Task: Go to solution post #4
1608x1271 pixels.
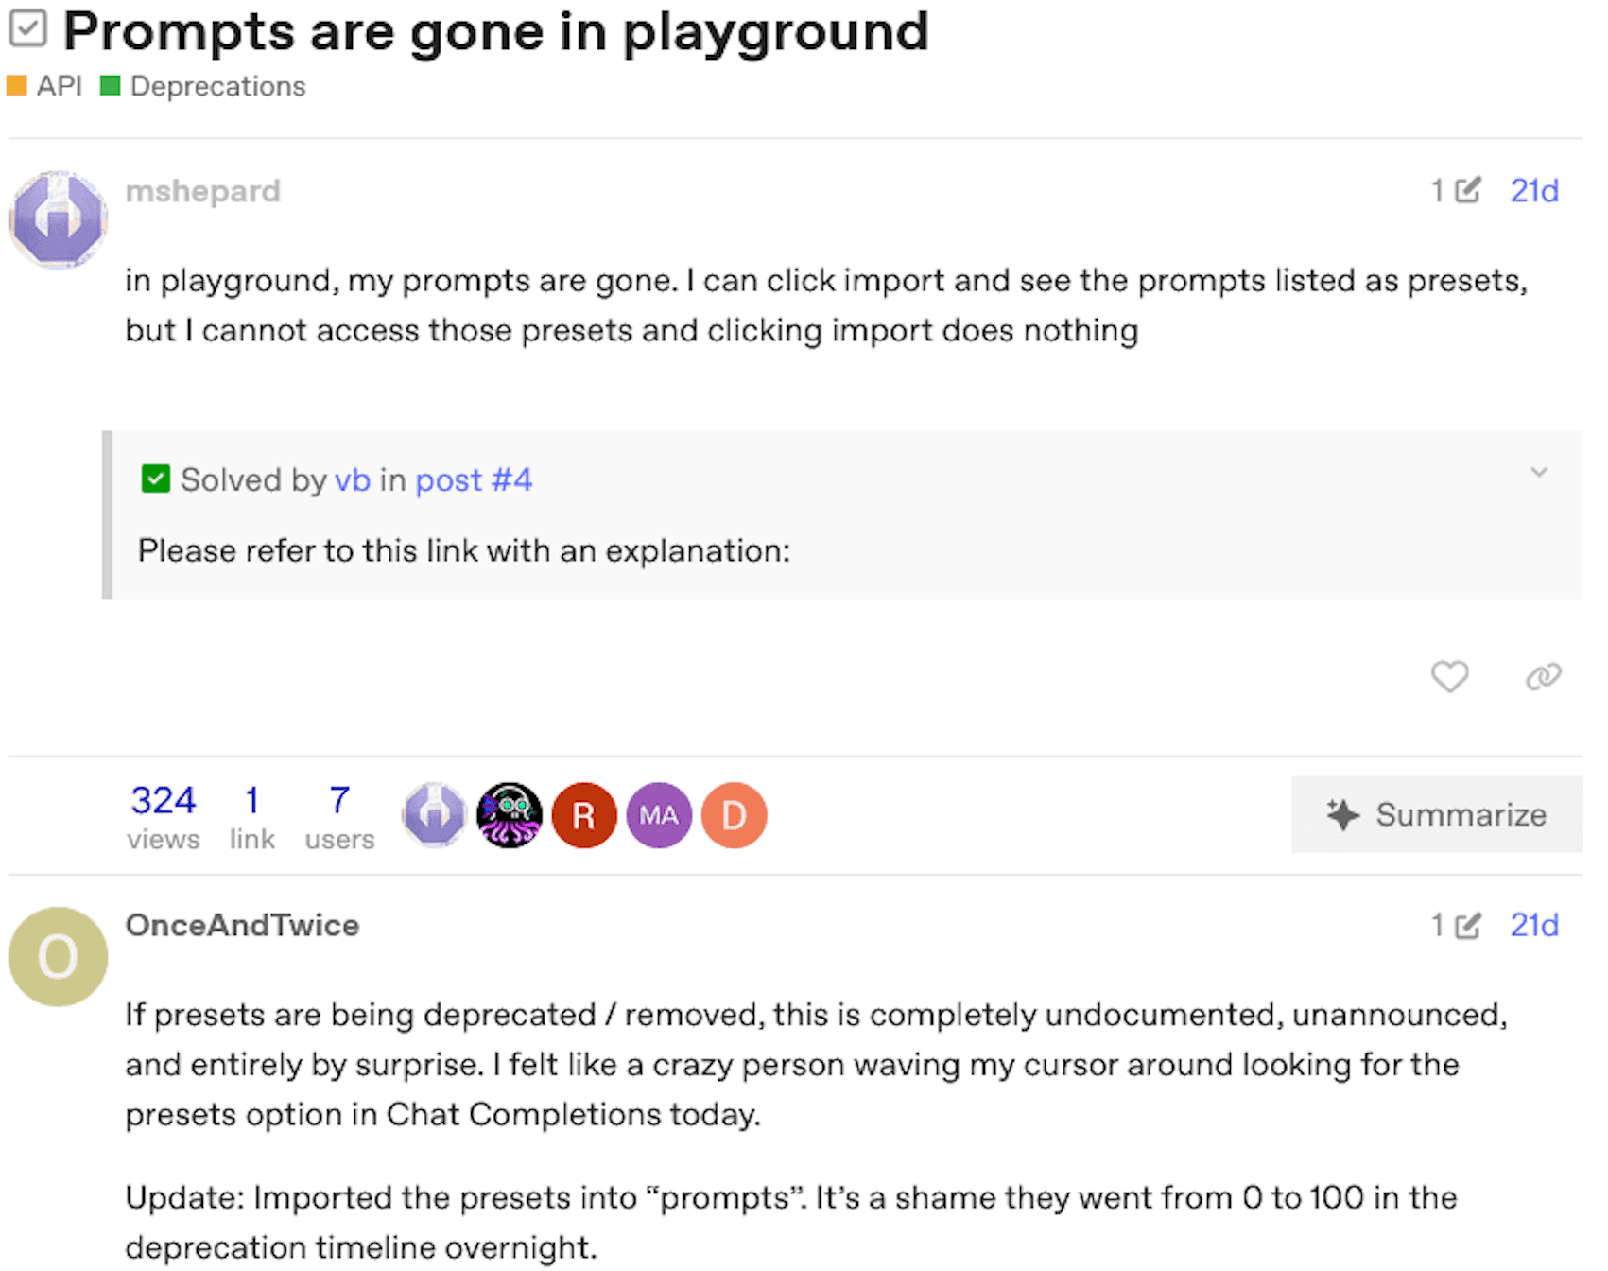Action: click(474, 480)
